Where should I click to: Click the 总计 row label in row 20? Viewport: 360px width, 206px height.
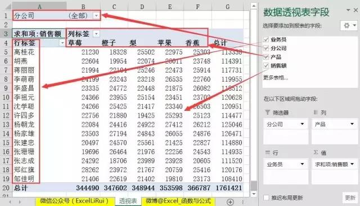[x=21, y=188]
